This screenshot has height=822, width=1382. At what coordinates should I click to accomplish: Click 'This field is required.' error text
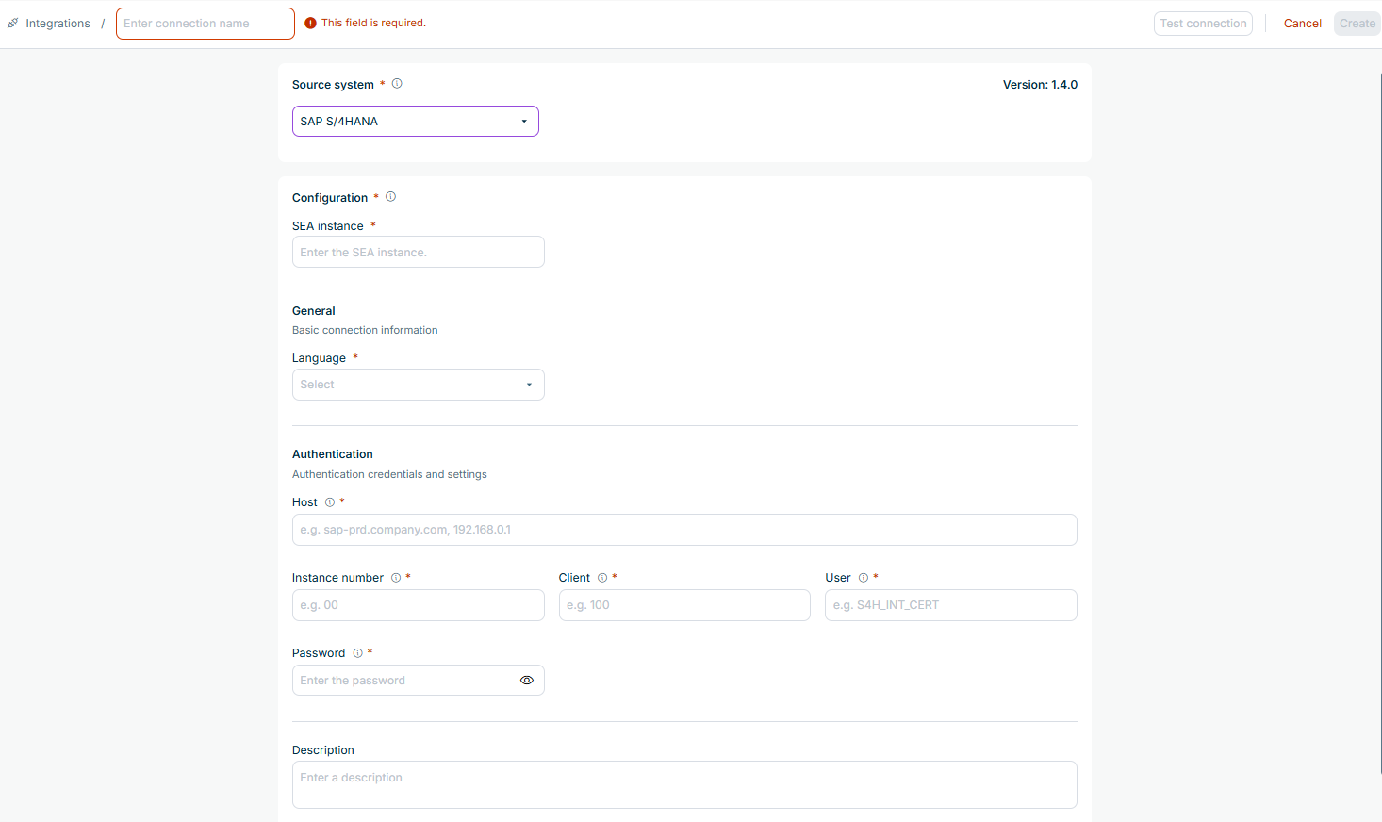pyautogui.click(x=373, y=23)
